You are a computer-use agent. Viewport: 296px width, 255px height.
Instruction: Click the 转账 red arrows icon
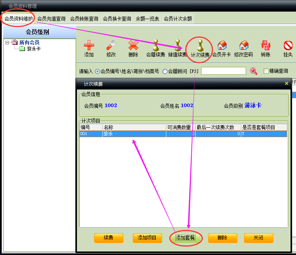266,45
